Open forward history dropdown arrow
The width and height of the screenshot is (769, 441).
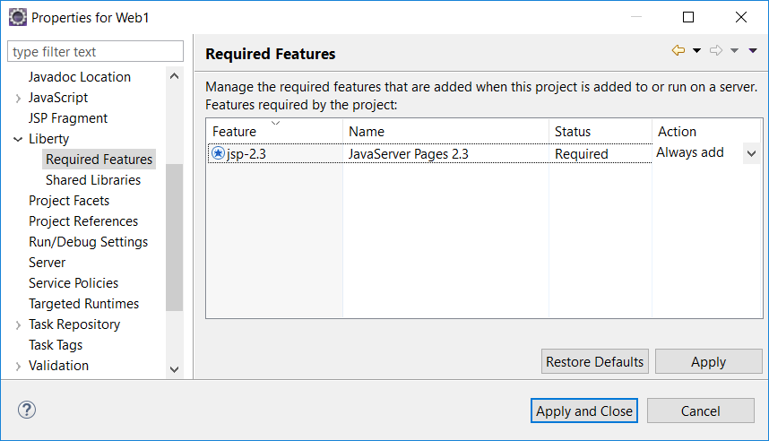734,51
